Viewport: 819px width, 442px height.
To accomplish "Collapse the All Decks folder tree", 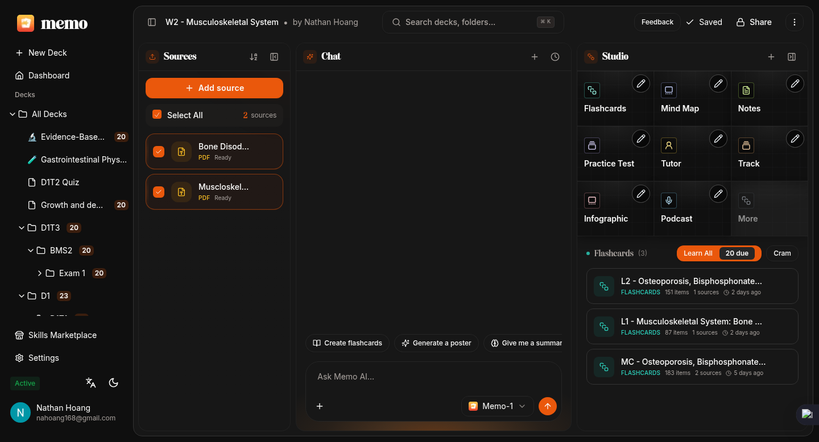I will [x=13, y=114].
